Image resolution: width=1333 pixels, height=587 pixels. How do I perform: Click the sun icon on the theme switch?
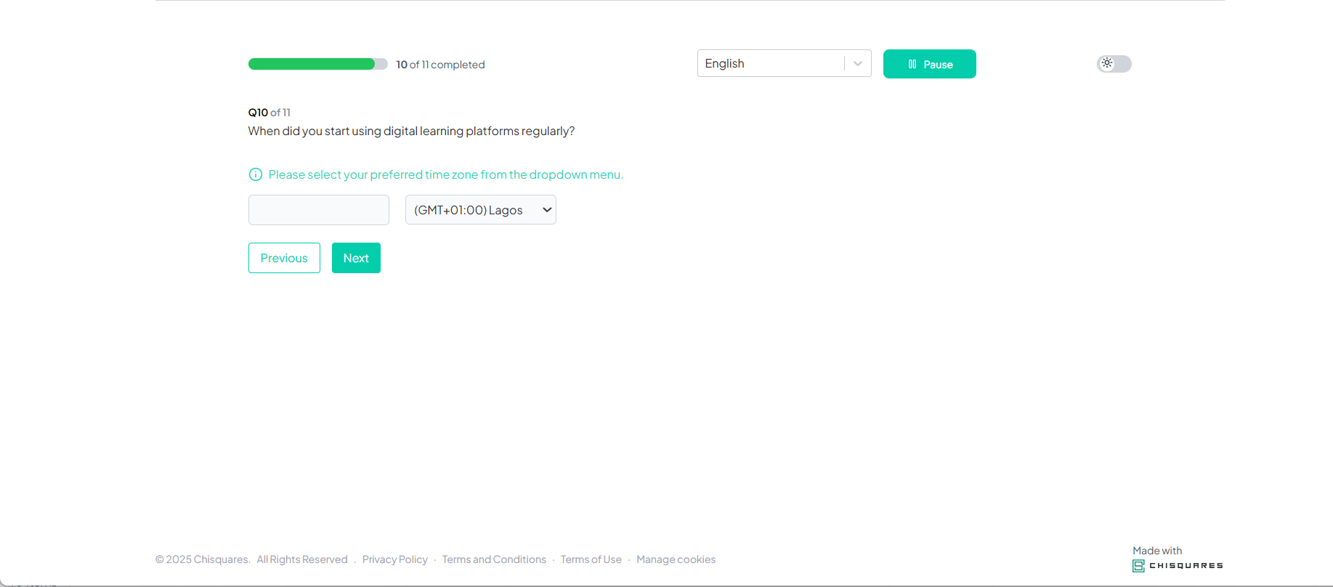point(1106,63)
